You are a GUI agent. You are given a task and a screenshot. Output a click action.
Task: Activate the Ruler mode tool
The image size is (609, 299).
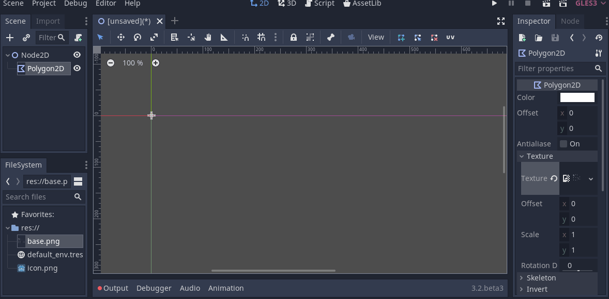[x=224, y=37]
